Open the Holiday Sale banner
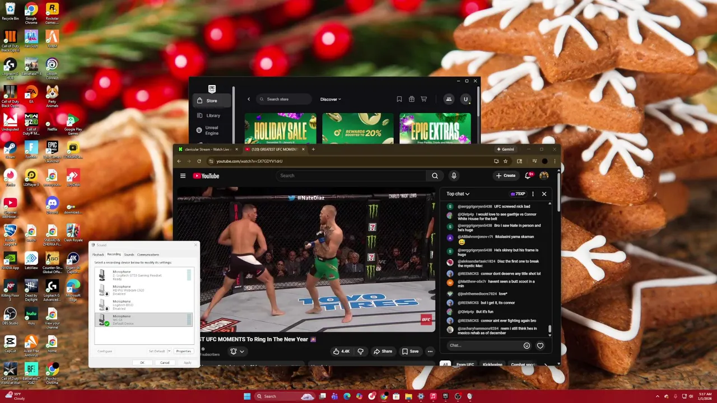 [x=280, y=129]
